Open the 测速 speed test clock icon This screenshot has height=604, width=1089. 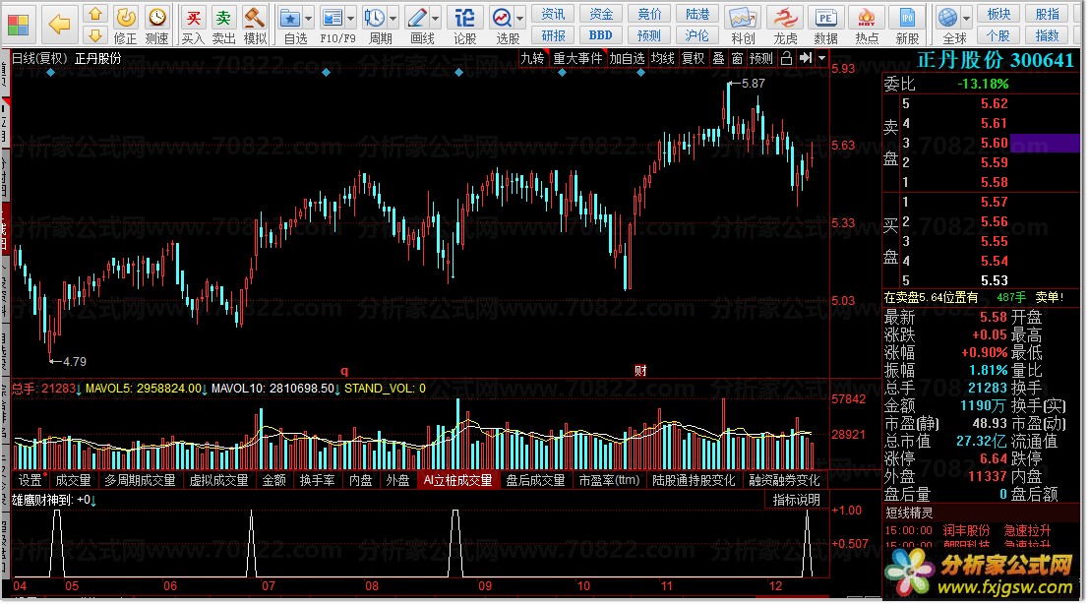[157, 25]
